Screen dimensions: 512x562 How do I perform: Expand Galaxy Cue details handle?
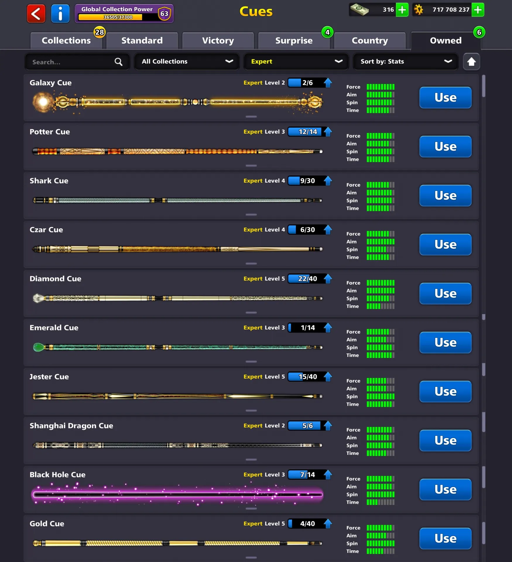(x=251, y=116)
